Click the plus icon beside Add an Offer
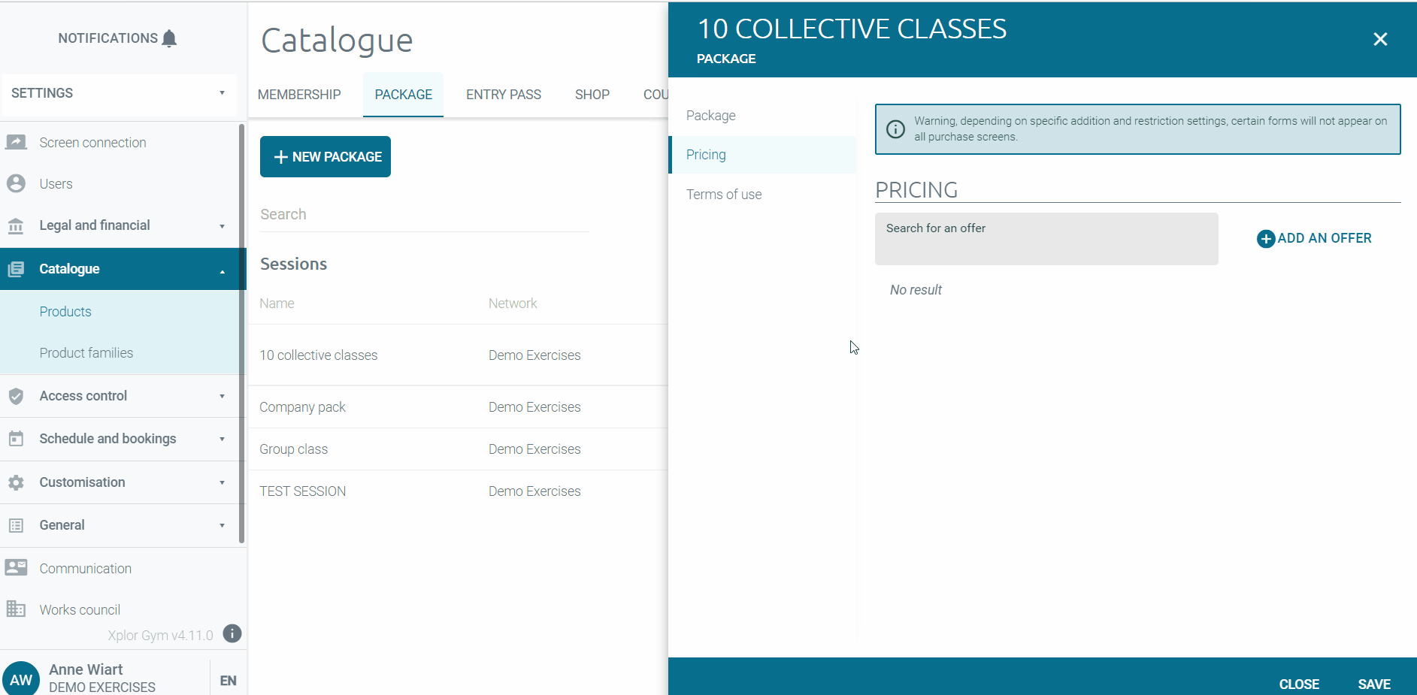This screenshot has width=1417, height=695. click(1266, 239)
